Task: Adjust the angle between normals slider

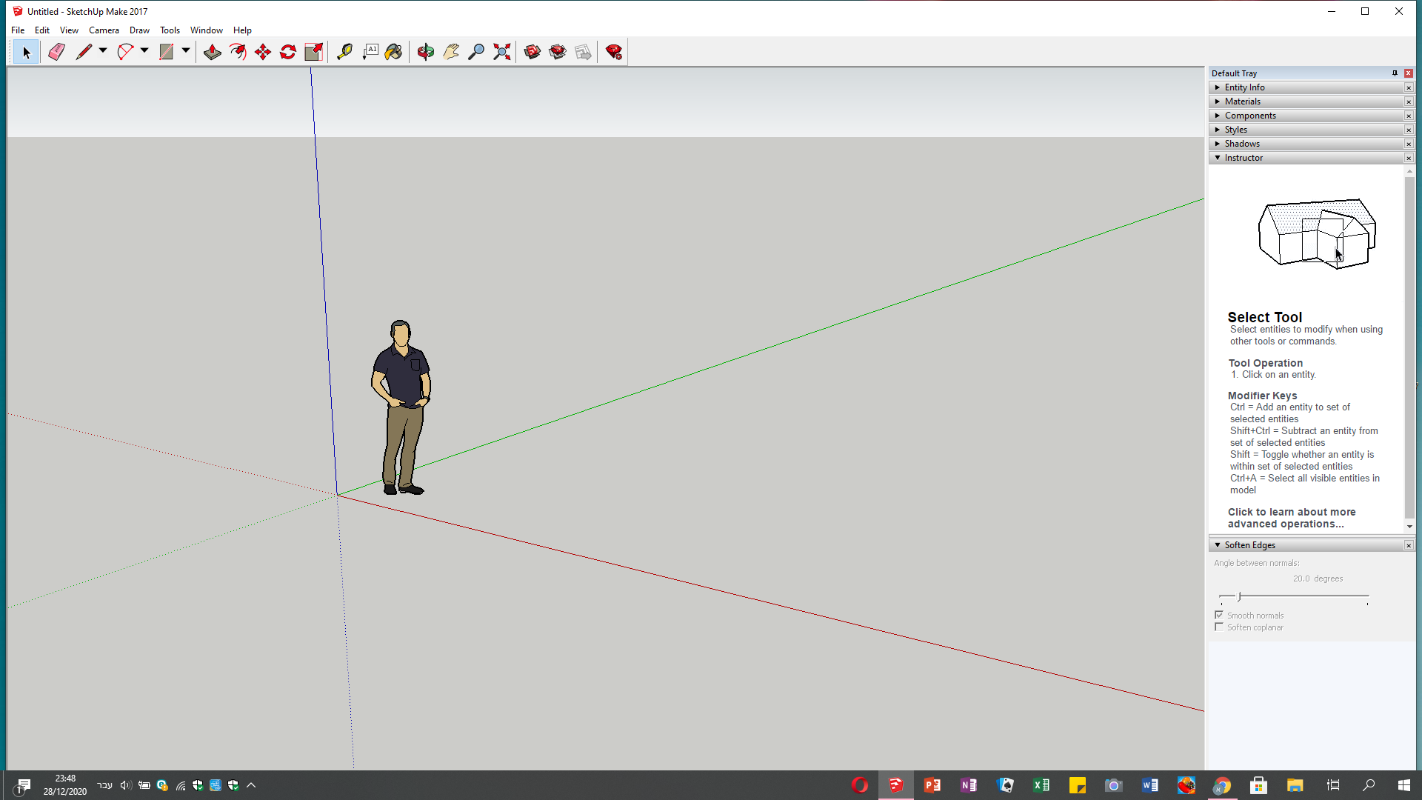Action: coord(1239,596)
